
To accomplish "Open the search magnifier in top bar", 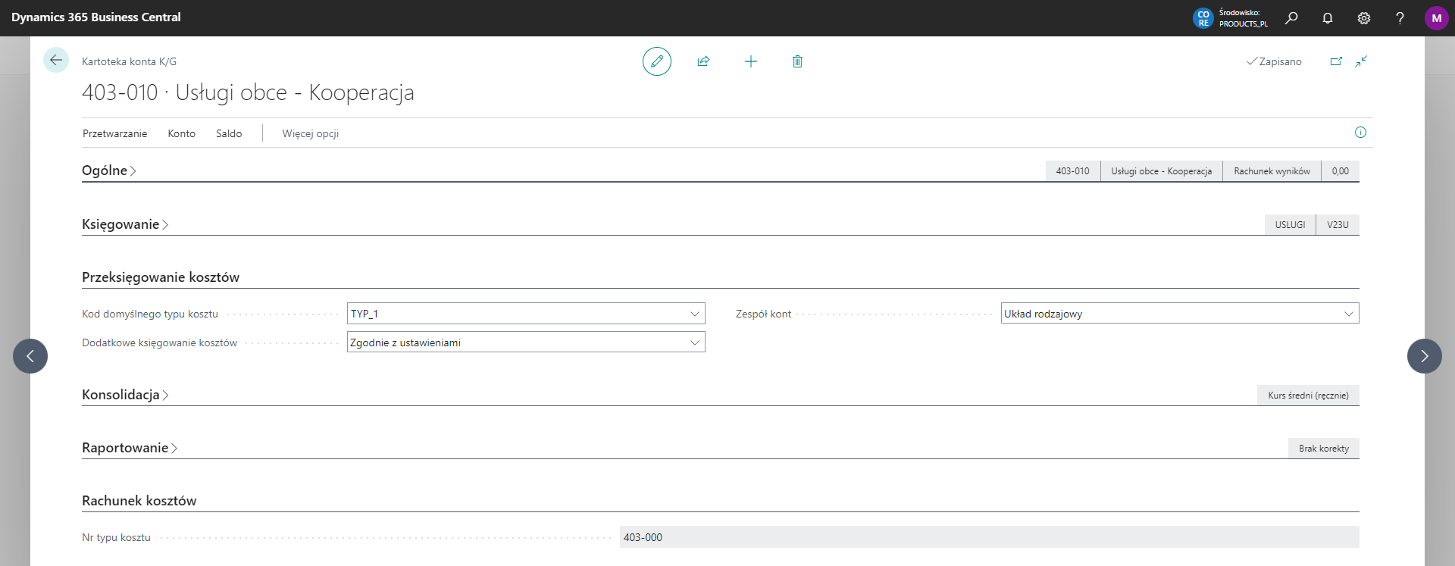I will [x=1291, y=18].
